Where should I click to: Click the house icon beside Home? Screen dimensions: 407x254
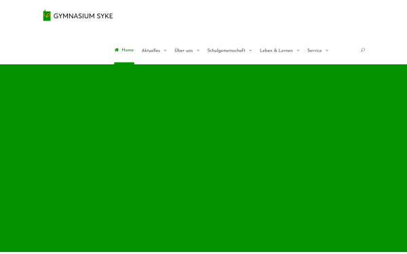[117, 49]
